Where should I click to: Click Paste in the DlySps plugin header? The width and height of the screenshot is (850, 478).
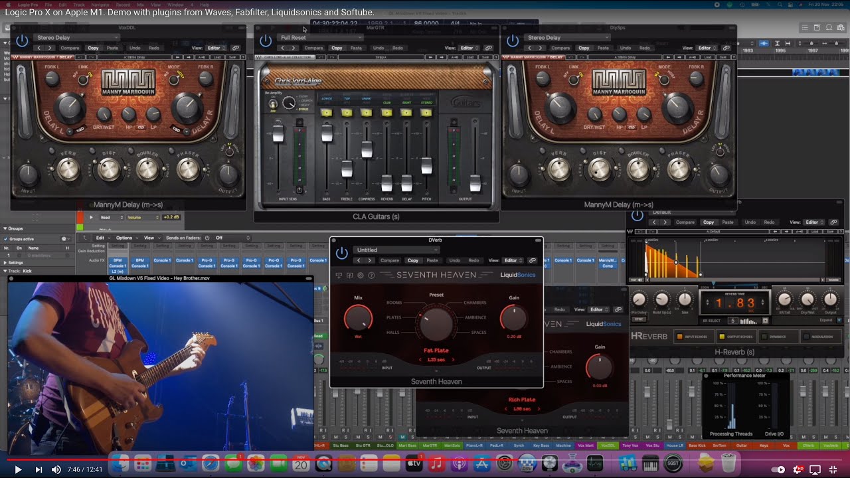point(603,48)
